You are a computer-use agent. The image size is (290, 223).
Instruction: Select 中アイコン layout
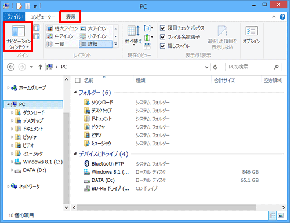tap(60, 36)
